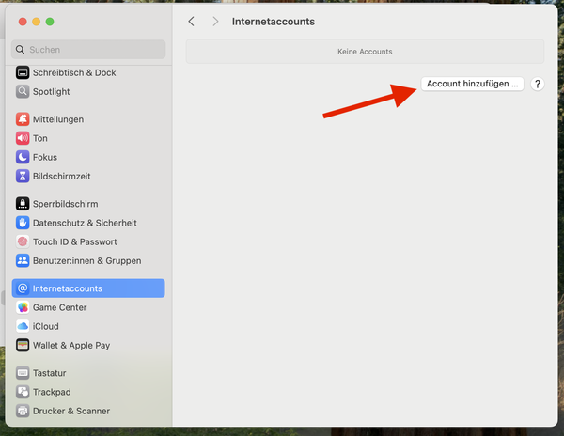Select Wallet & Apple Pay entry

point(71,345)
